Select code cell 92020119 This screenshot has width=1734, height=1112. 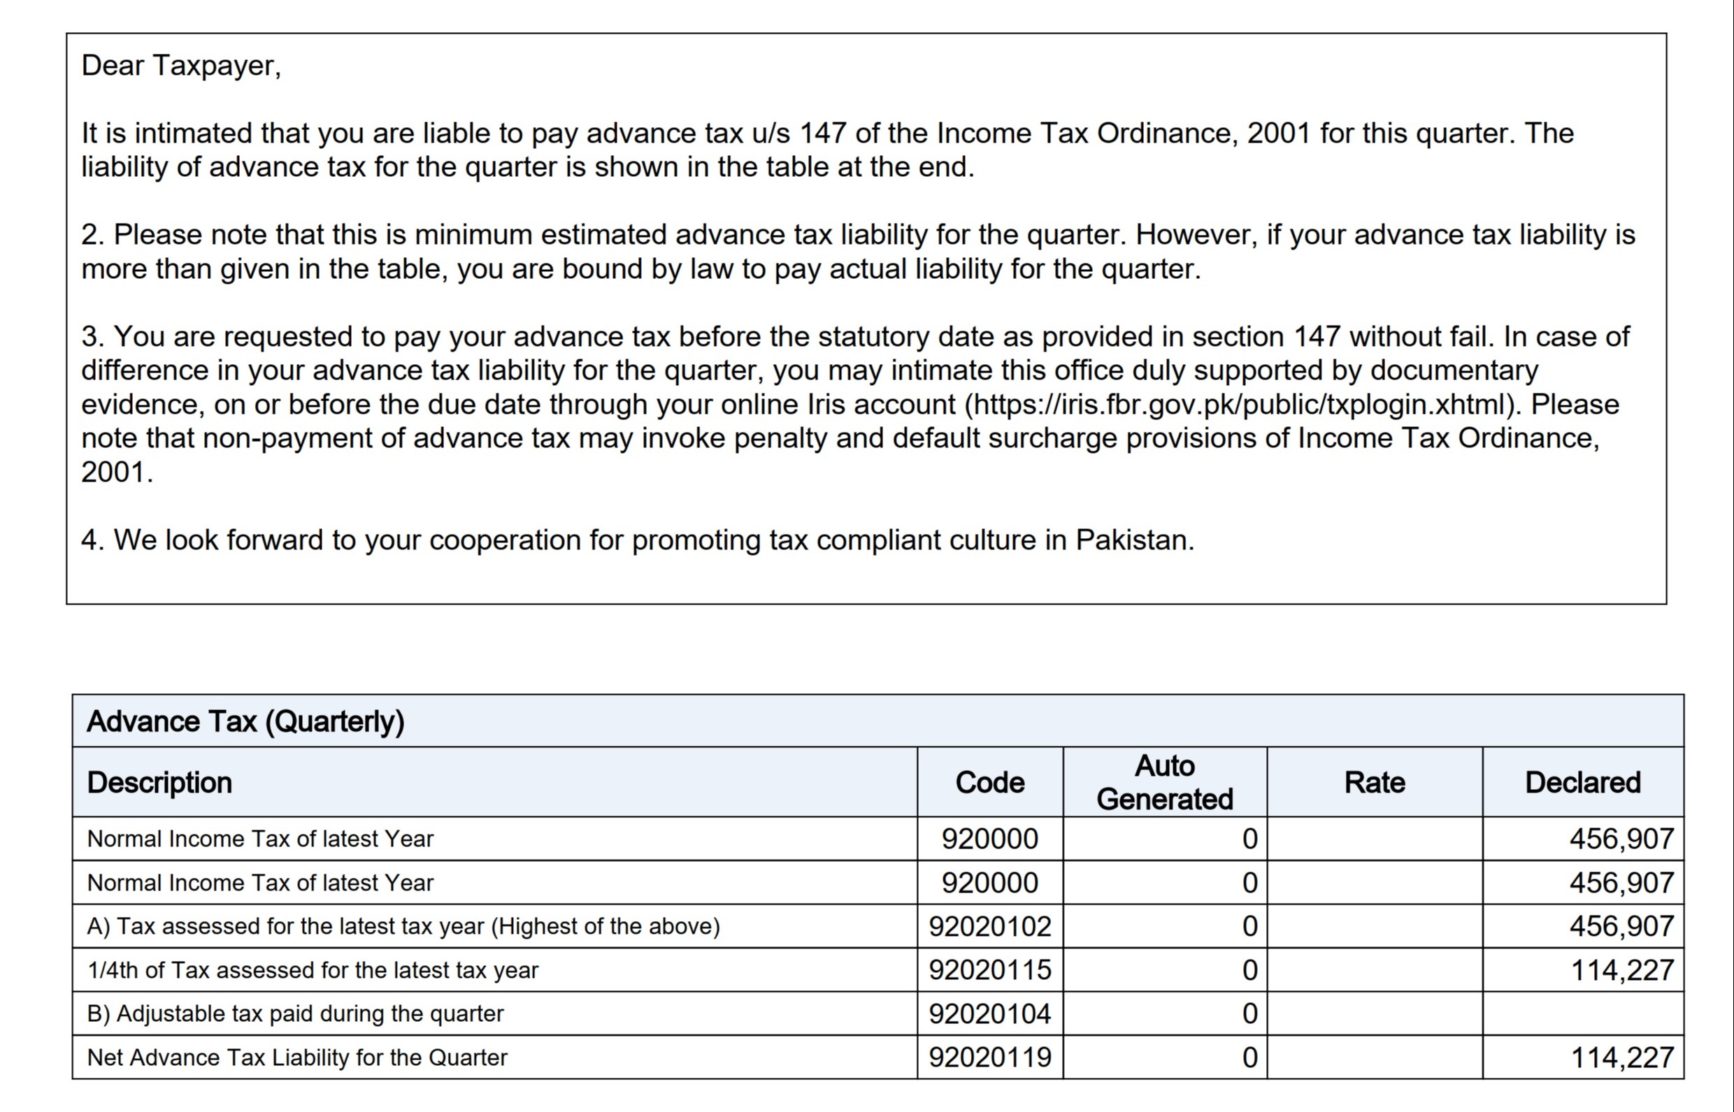click(989, 1058)
